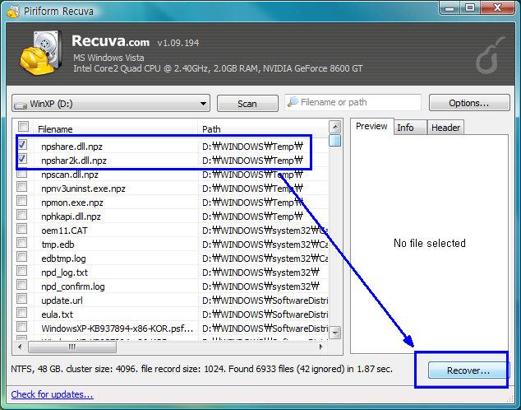Viewport: 521px width, 410px height.
Task: Click the vertical scrollbar down arrow
Action: point(335,332)
